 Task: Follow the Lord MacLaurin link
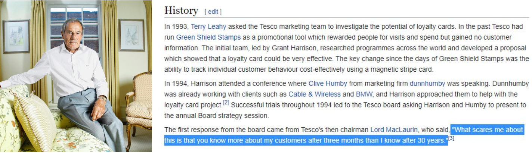tap(395, 130)
